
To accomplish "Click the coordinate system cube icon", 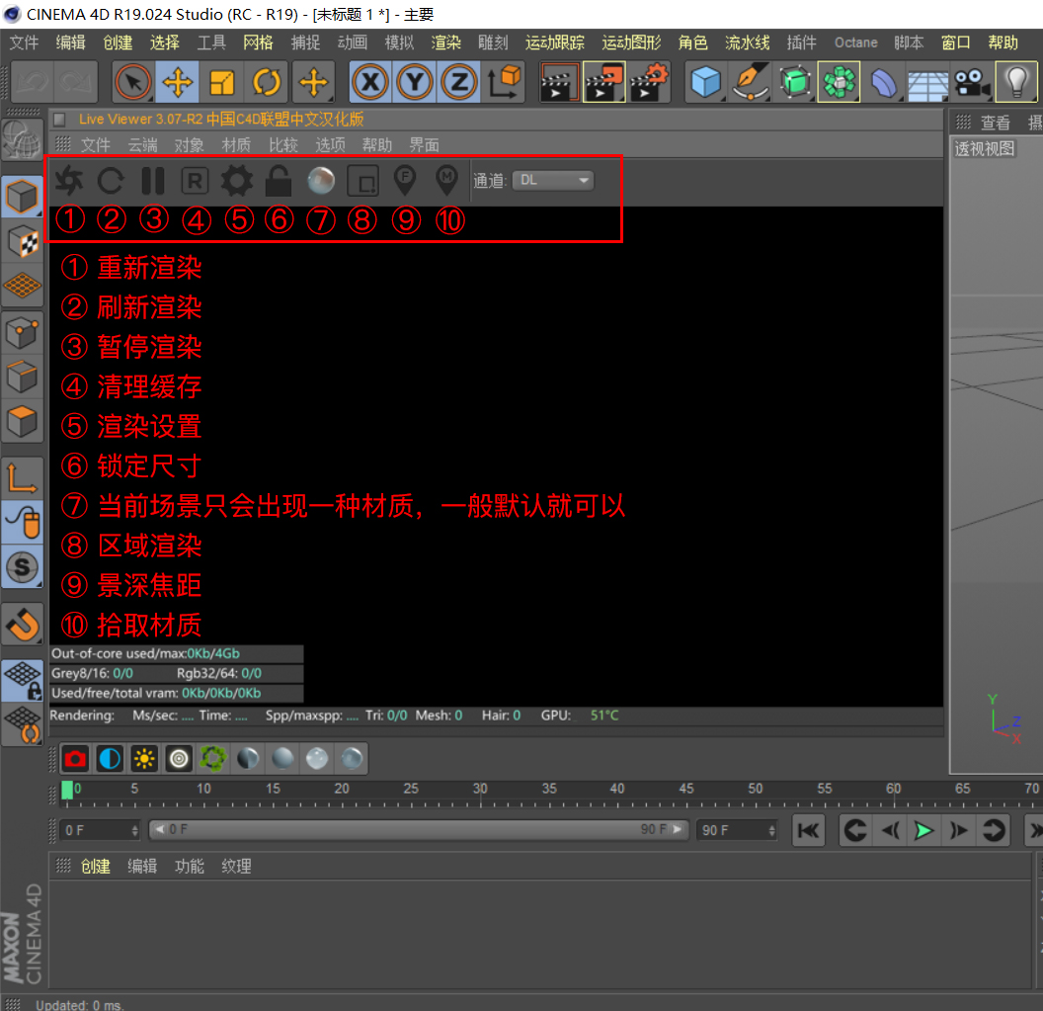I will (504, 83).
